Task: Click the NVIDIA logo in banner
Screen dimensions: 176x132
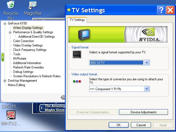Action: coord(149,34)
